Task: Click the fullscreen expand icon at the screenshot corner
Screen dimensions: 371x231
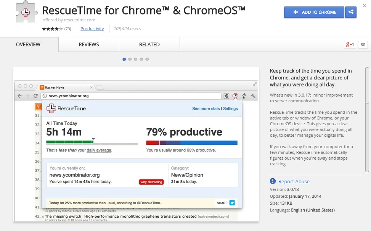Action: 255,84
